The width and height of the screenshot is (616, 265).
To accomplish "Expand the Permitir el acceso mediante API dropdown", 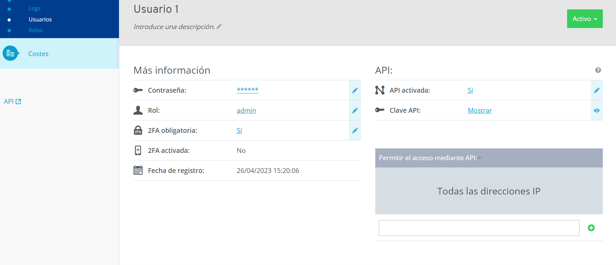I will [x=430, y=158].
